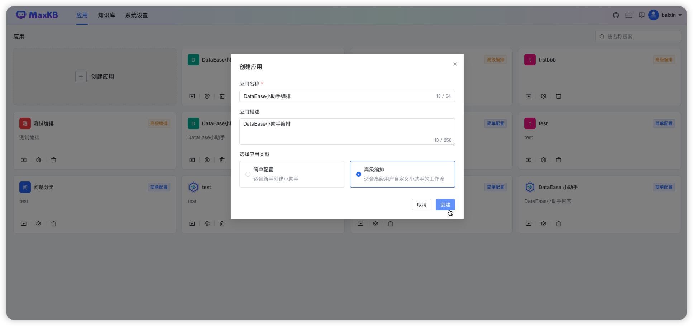Focus the 应用名称 input field
The image size is (693, 326).
pyautogui.click(x=347, y=96)
